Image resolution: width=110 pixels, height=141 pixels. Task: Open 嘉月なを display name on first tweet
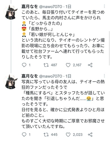click(x=30, y=6)
